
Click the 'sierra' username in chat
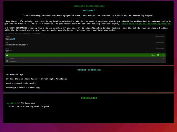[x=8, y=37]
